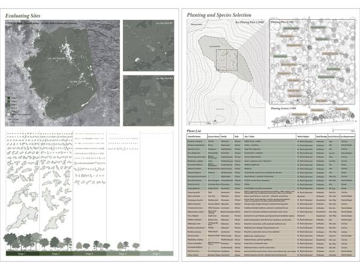The width and height of the screenshot is (360, 270).
Task: Click the "Planting Plan" detail title label
Action: coord(282,22)
